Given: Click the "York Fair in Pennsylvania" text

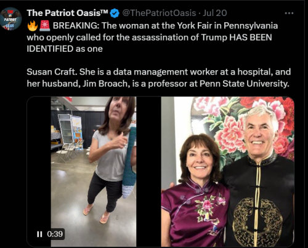Looking at the screenshot, I should click(227, 26).
